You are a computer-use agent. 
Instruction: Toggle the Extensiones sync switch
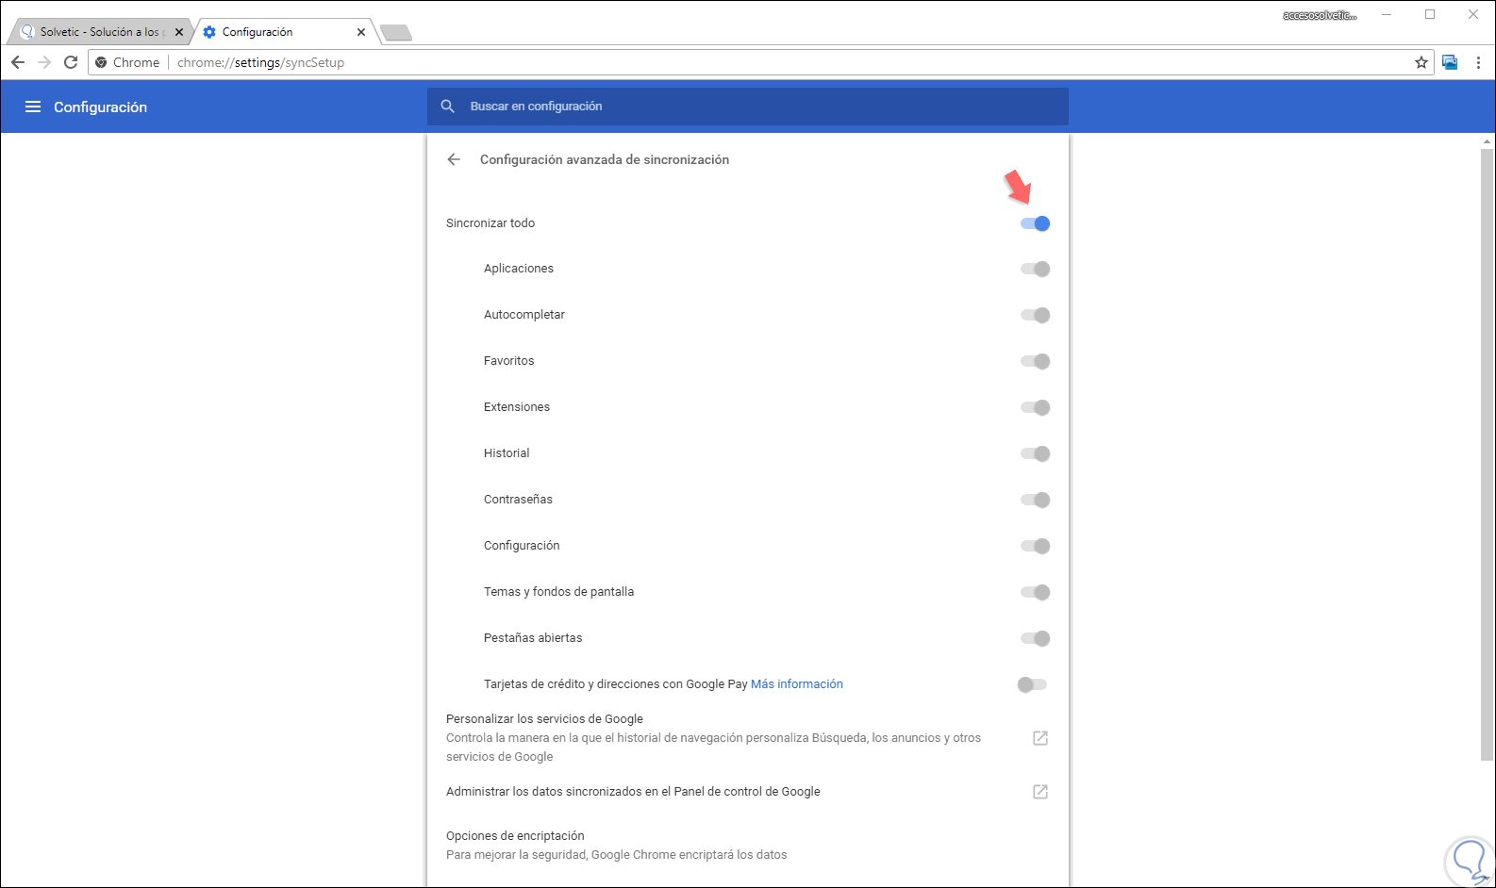tap(1035, 407)
